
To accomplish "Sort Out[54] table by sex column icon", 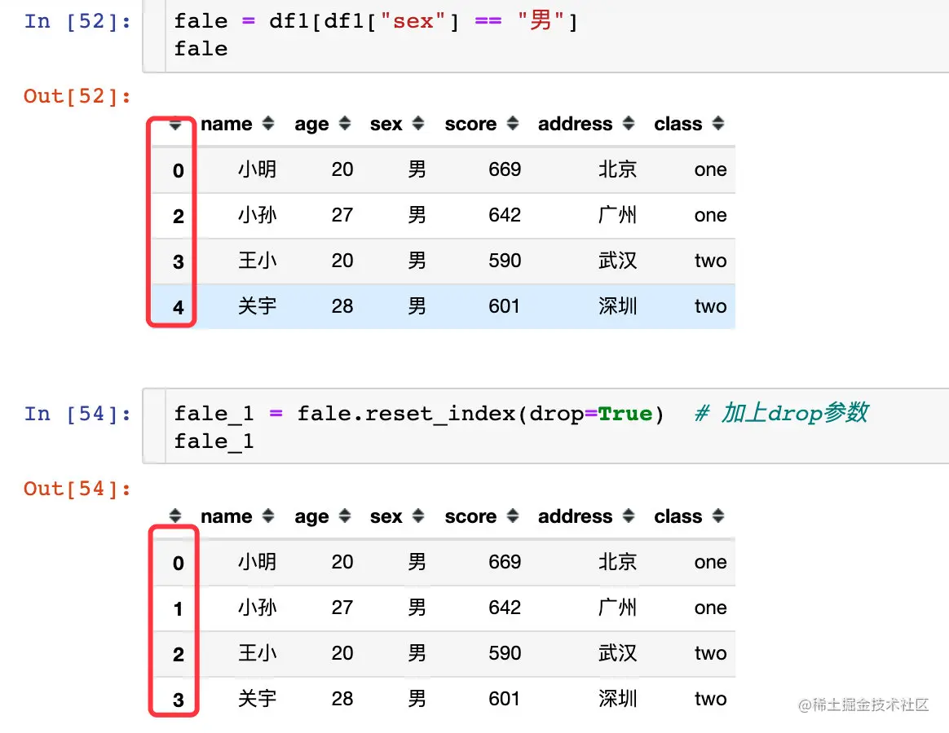I will click(418, 516).
